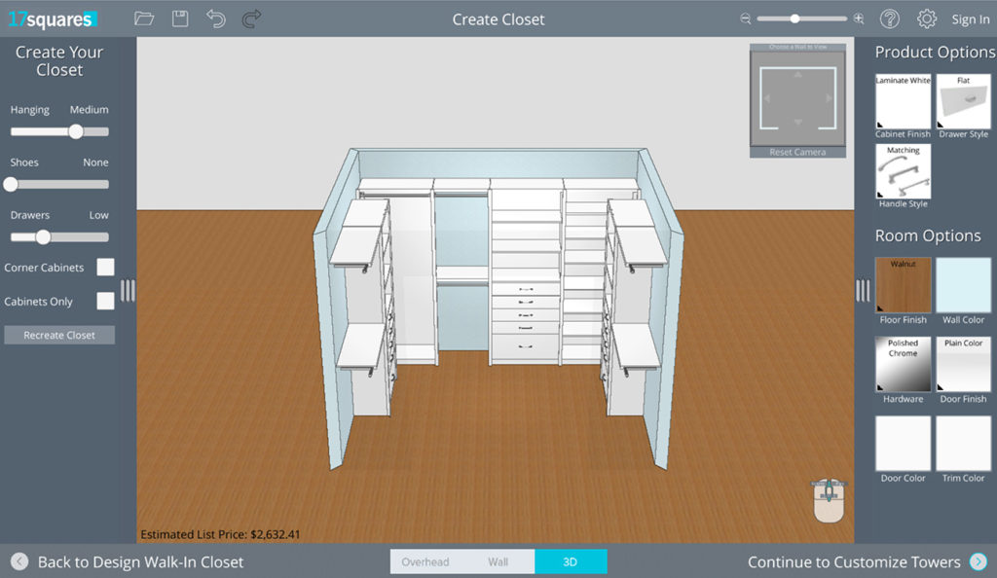Click the Recreate Closet button
Screen dimensions: 997x578
click(59, 335)
